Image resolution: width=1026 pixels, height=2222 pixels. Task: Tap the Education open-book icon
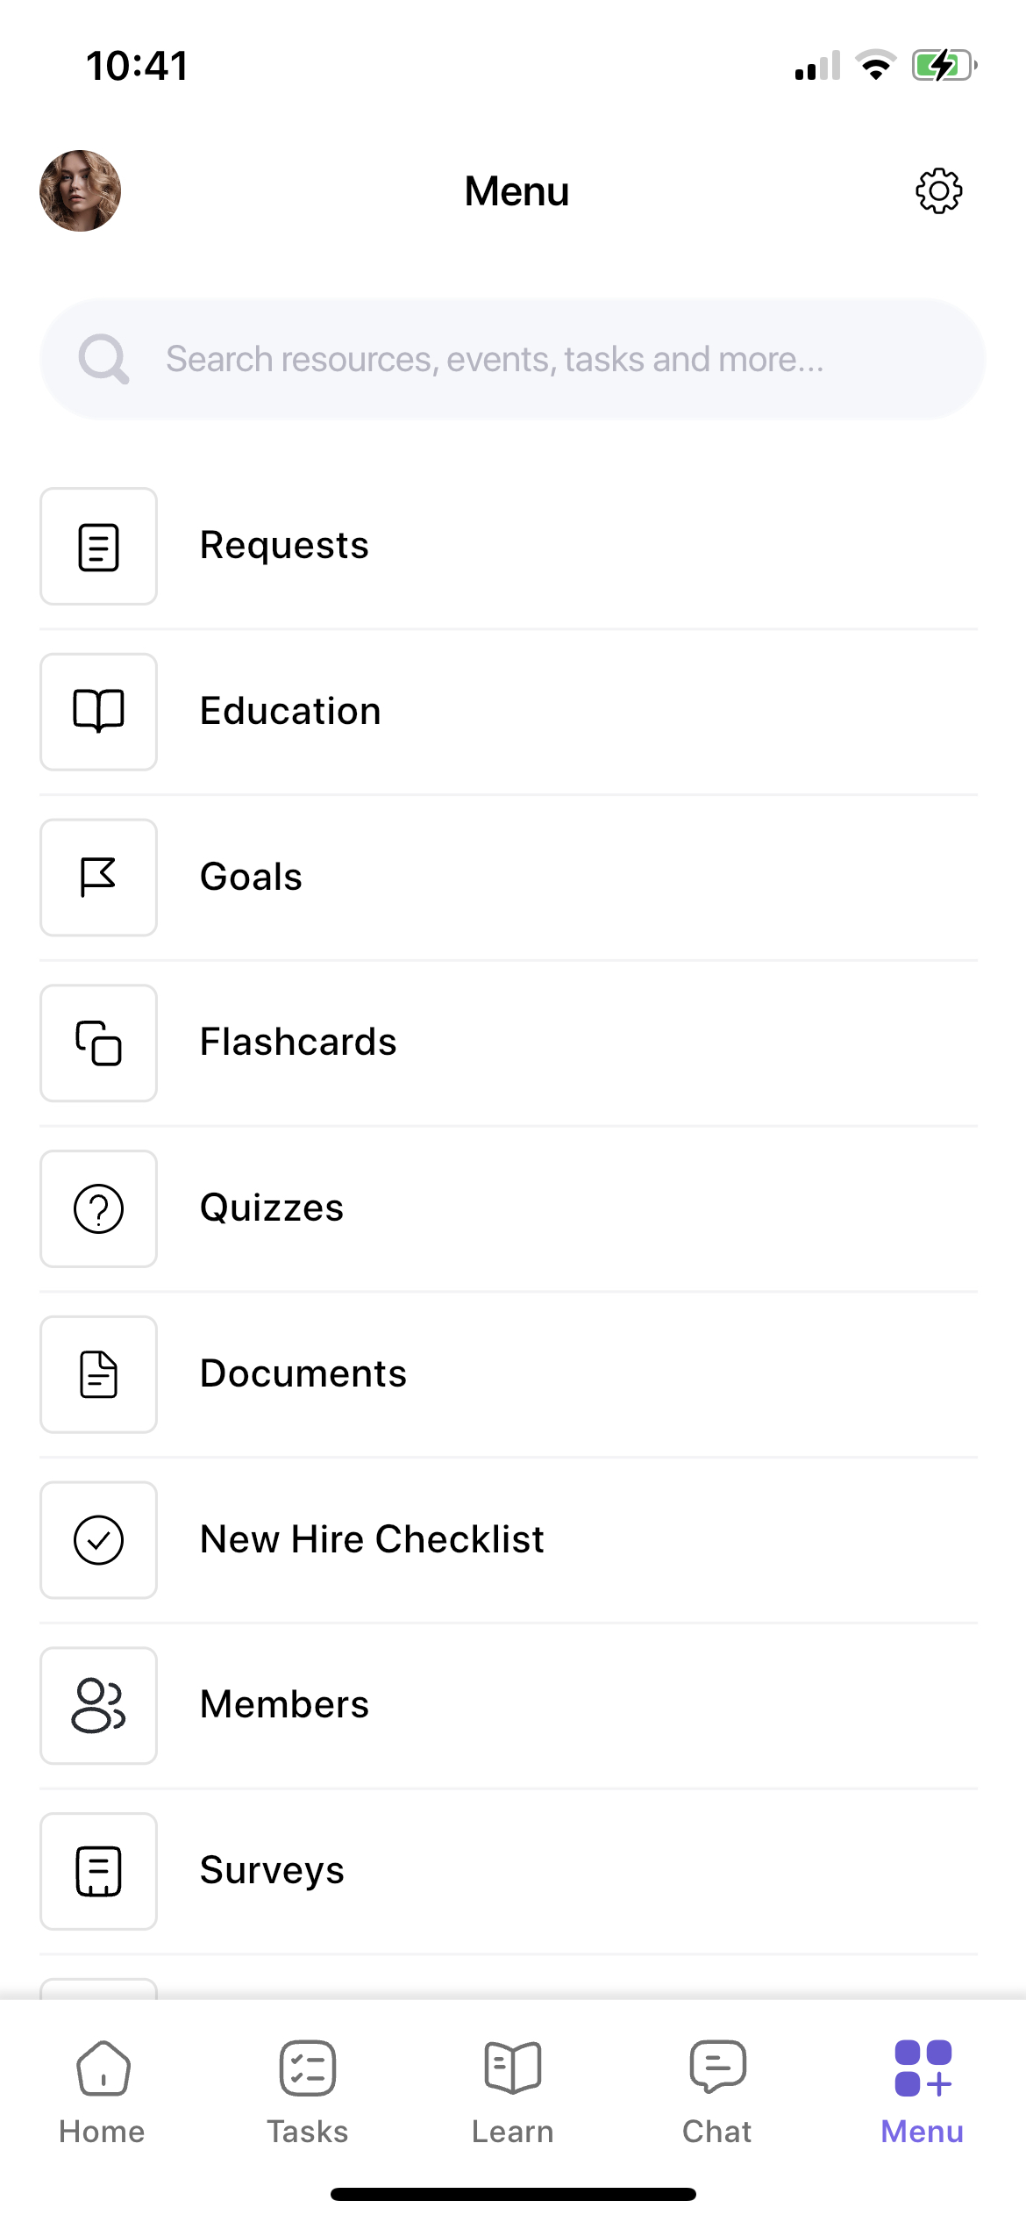(98, 712)
